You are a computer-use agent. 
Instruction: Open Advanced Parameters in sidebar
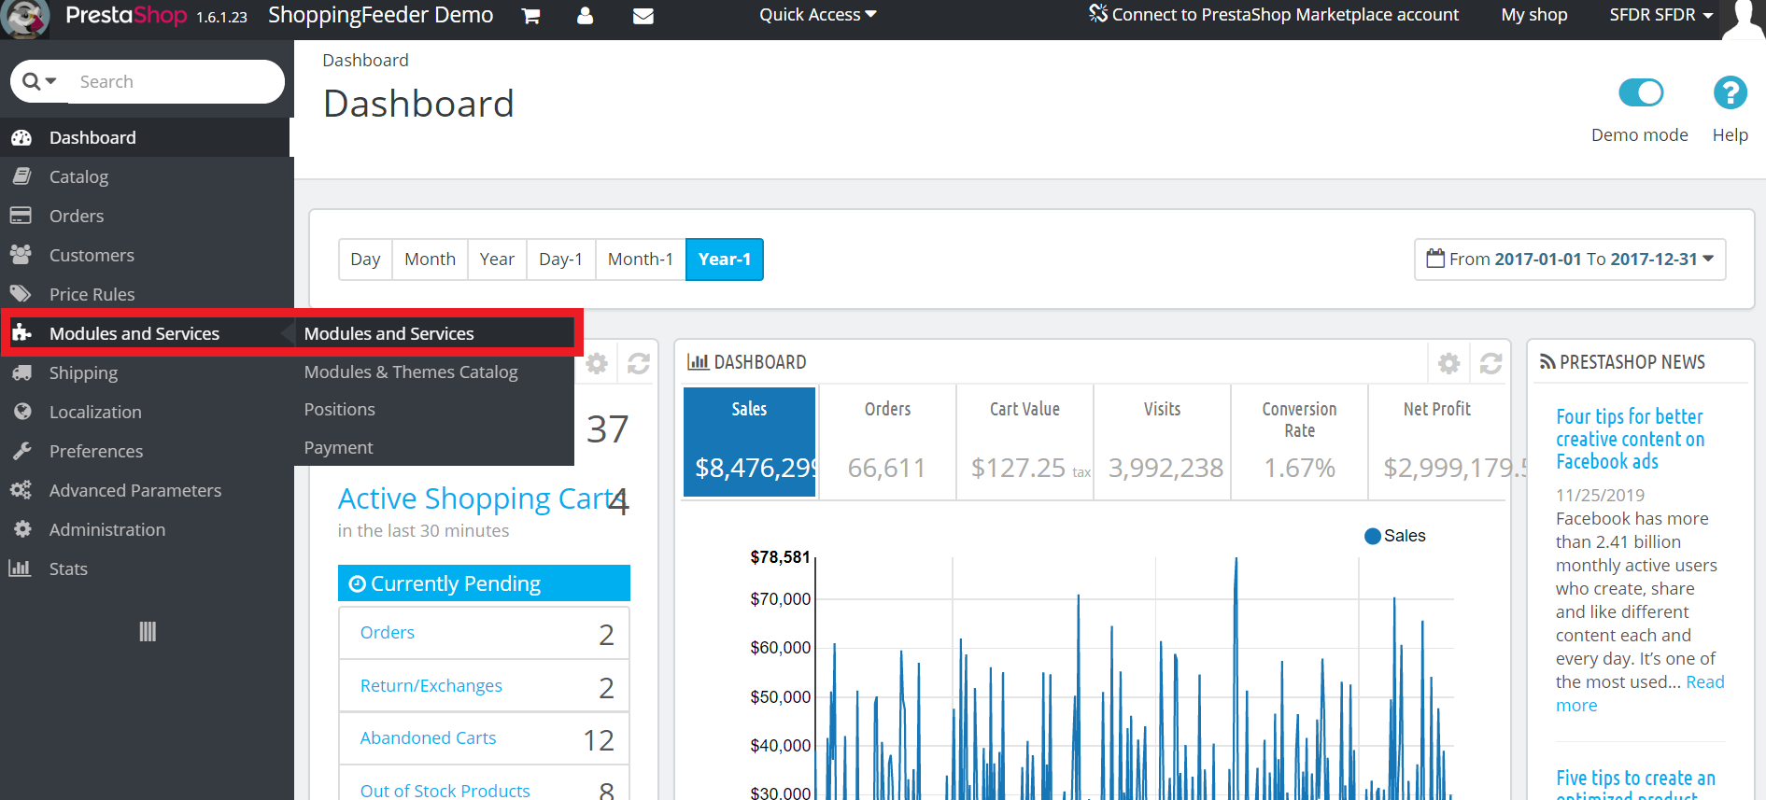[135, 490]
